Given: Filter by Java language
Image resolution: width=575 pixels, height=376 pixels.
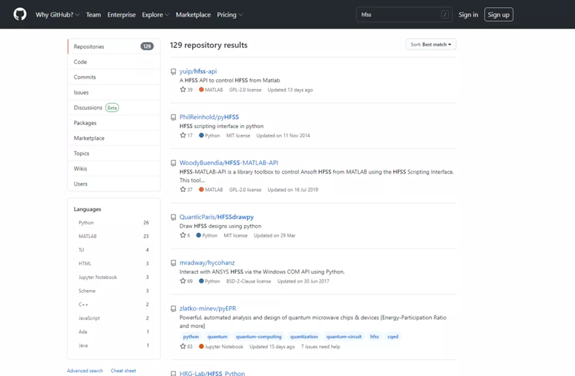Looking at the screenshot, I should tap(114, 345).
